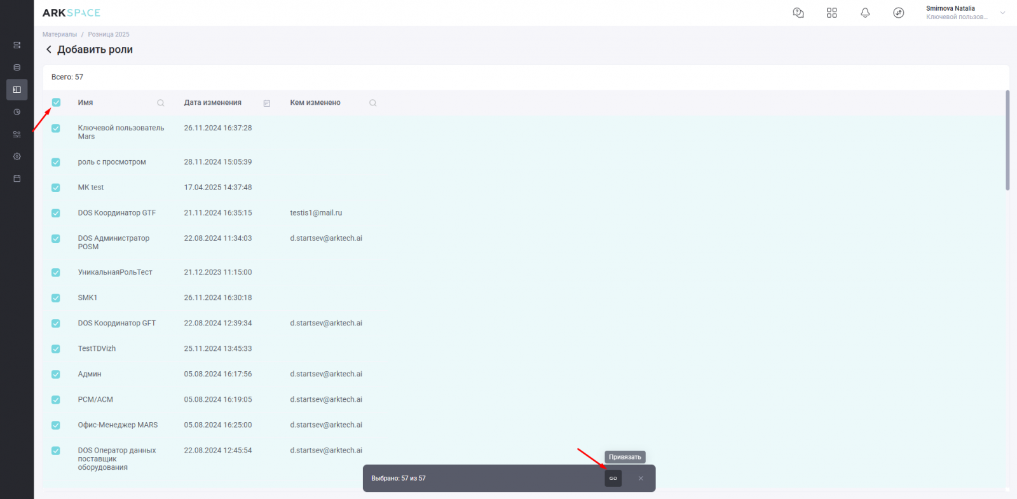Click the sync circular arrows icon
Viewport: 1017px width, 499px height.
click(x=898, y=13)
